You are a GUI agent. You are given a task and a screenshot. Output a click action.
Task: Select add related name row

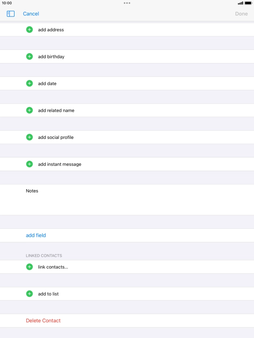pos(55,110)
